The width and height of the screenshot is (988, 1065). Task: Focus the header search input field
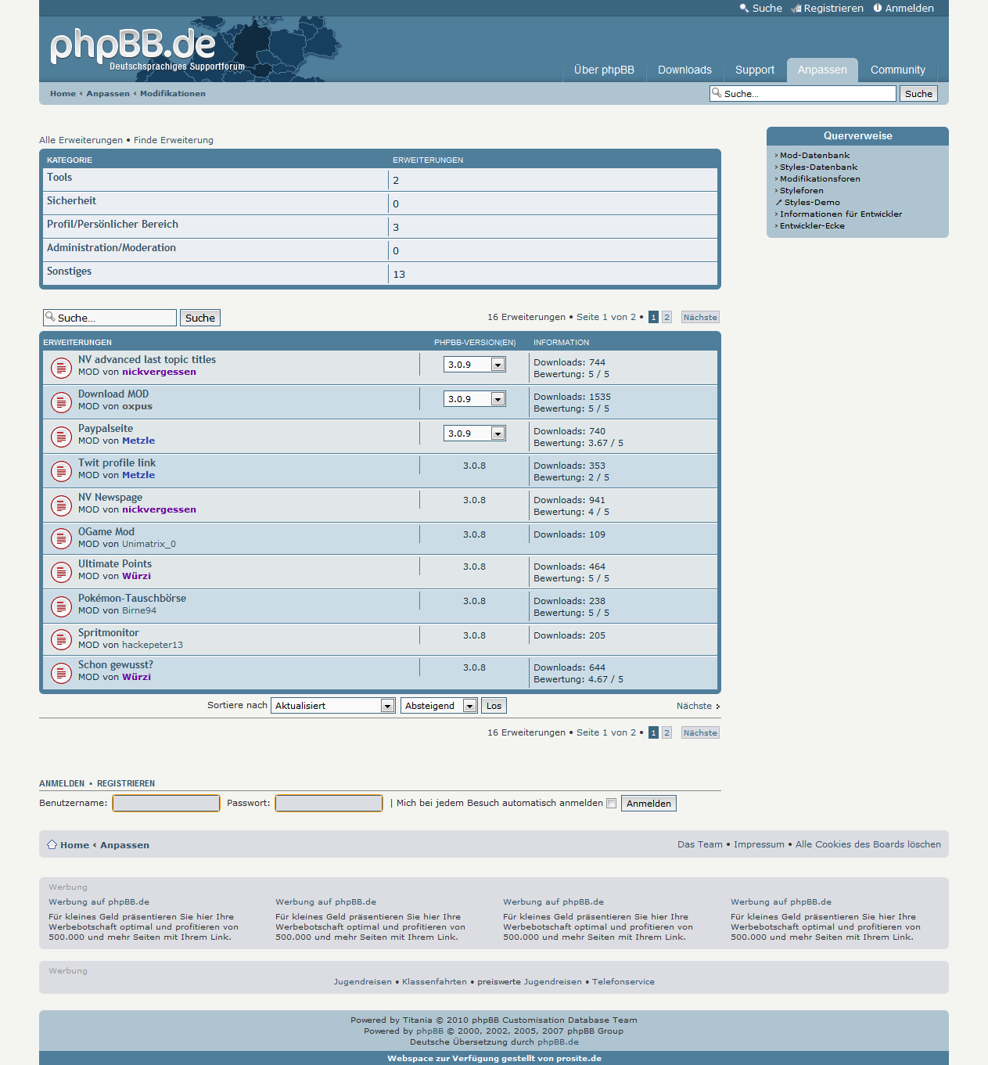[803, 94]
